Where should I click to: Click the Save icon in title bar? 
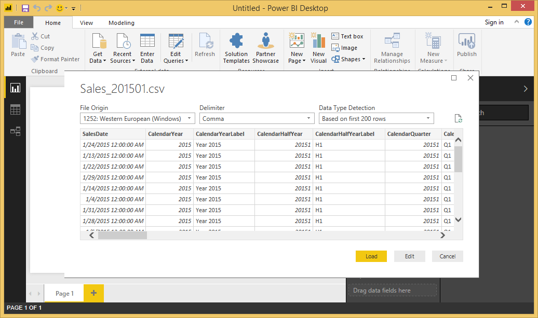(x=25, y=8)
